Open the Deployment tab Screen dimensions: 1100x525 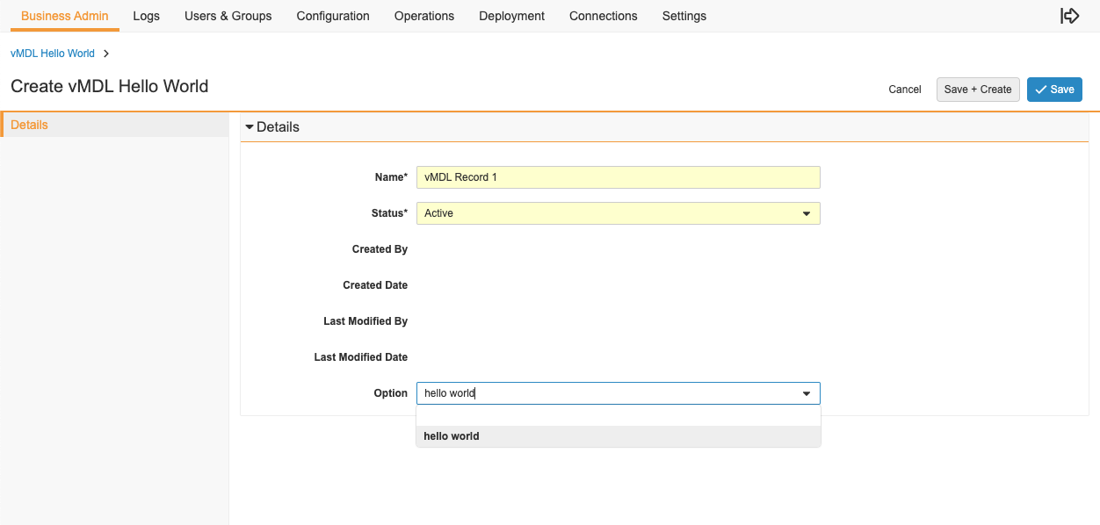512,16
